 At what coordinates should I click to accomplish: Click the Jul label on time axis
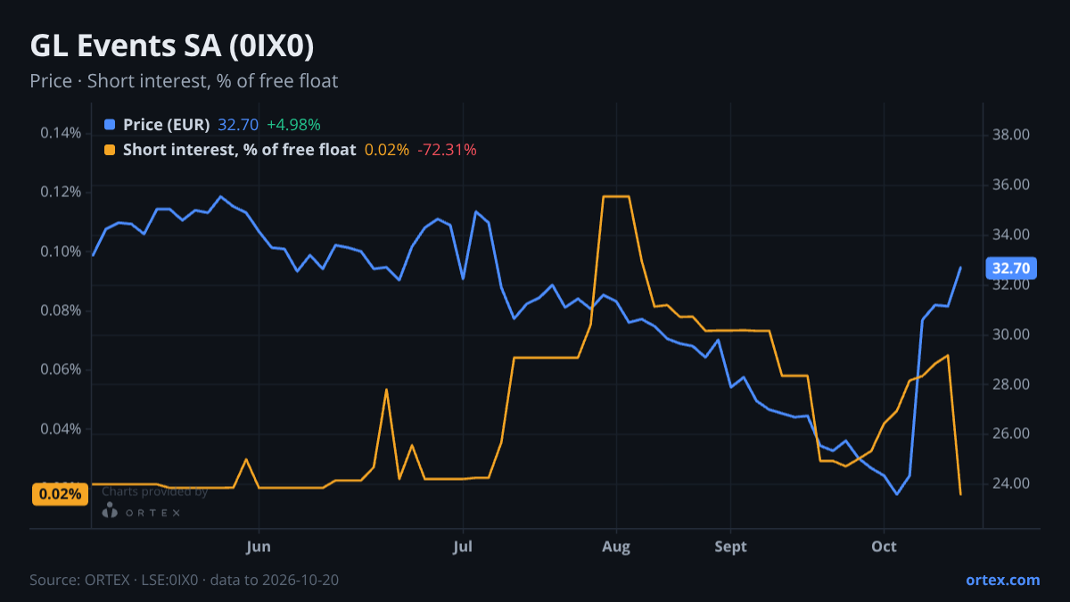[x=463, y=547]
